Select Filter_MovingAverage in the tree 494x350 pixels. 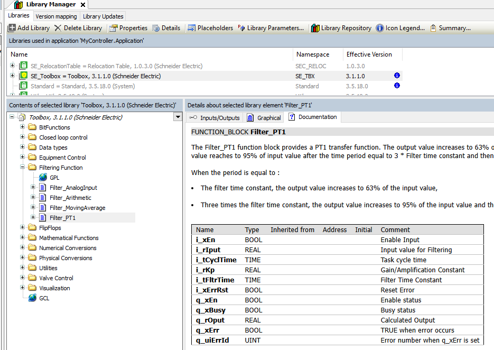(77, 208)
